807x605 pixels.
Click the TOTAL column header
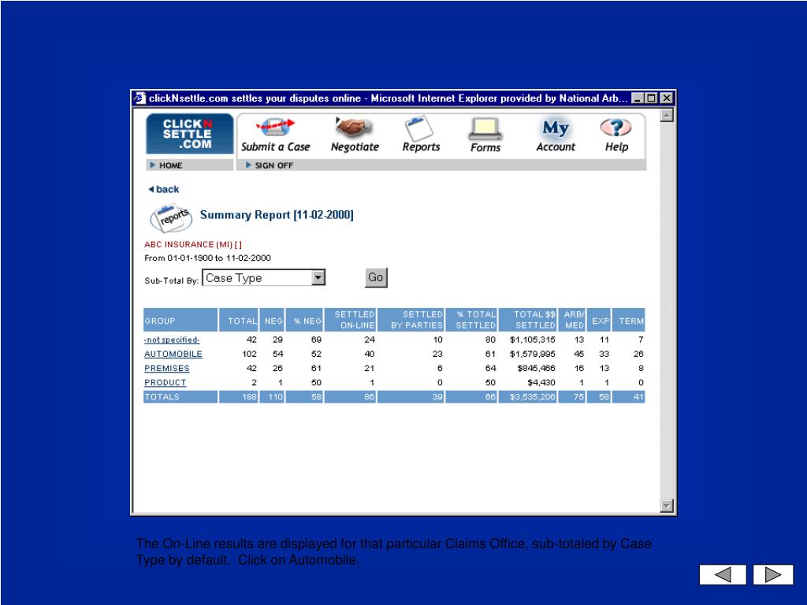[x=239, y=320]
